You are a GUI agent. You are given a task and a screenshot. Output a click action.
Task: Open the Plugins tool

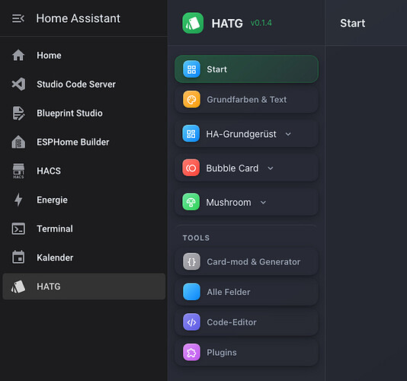click(x=247, y=352)
